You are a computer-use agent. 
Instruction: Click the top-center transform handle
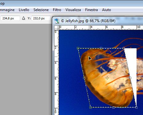tap(101, 48)
